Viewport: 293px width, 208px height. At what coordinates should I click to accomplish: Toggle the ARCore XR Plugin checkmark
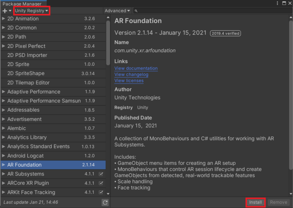pos(101,183)
